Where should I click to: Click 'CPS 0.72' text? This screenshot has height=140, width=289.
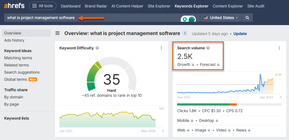click(x=235, y=111)
